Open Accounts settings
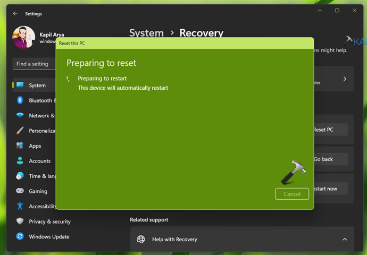 tap(35, 161)
